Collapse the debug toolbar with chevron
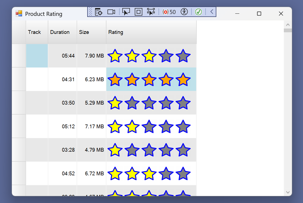Screen dimensions: 303x203 click(212, 12)
